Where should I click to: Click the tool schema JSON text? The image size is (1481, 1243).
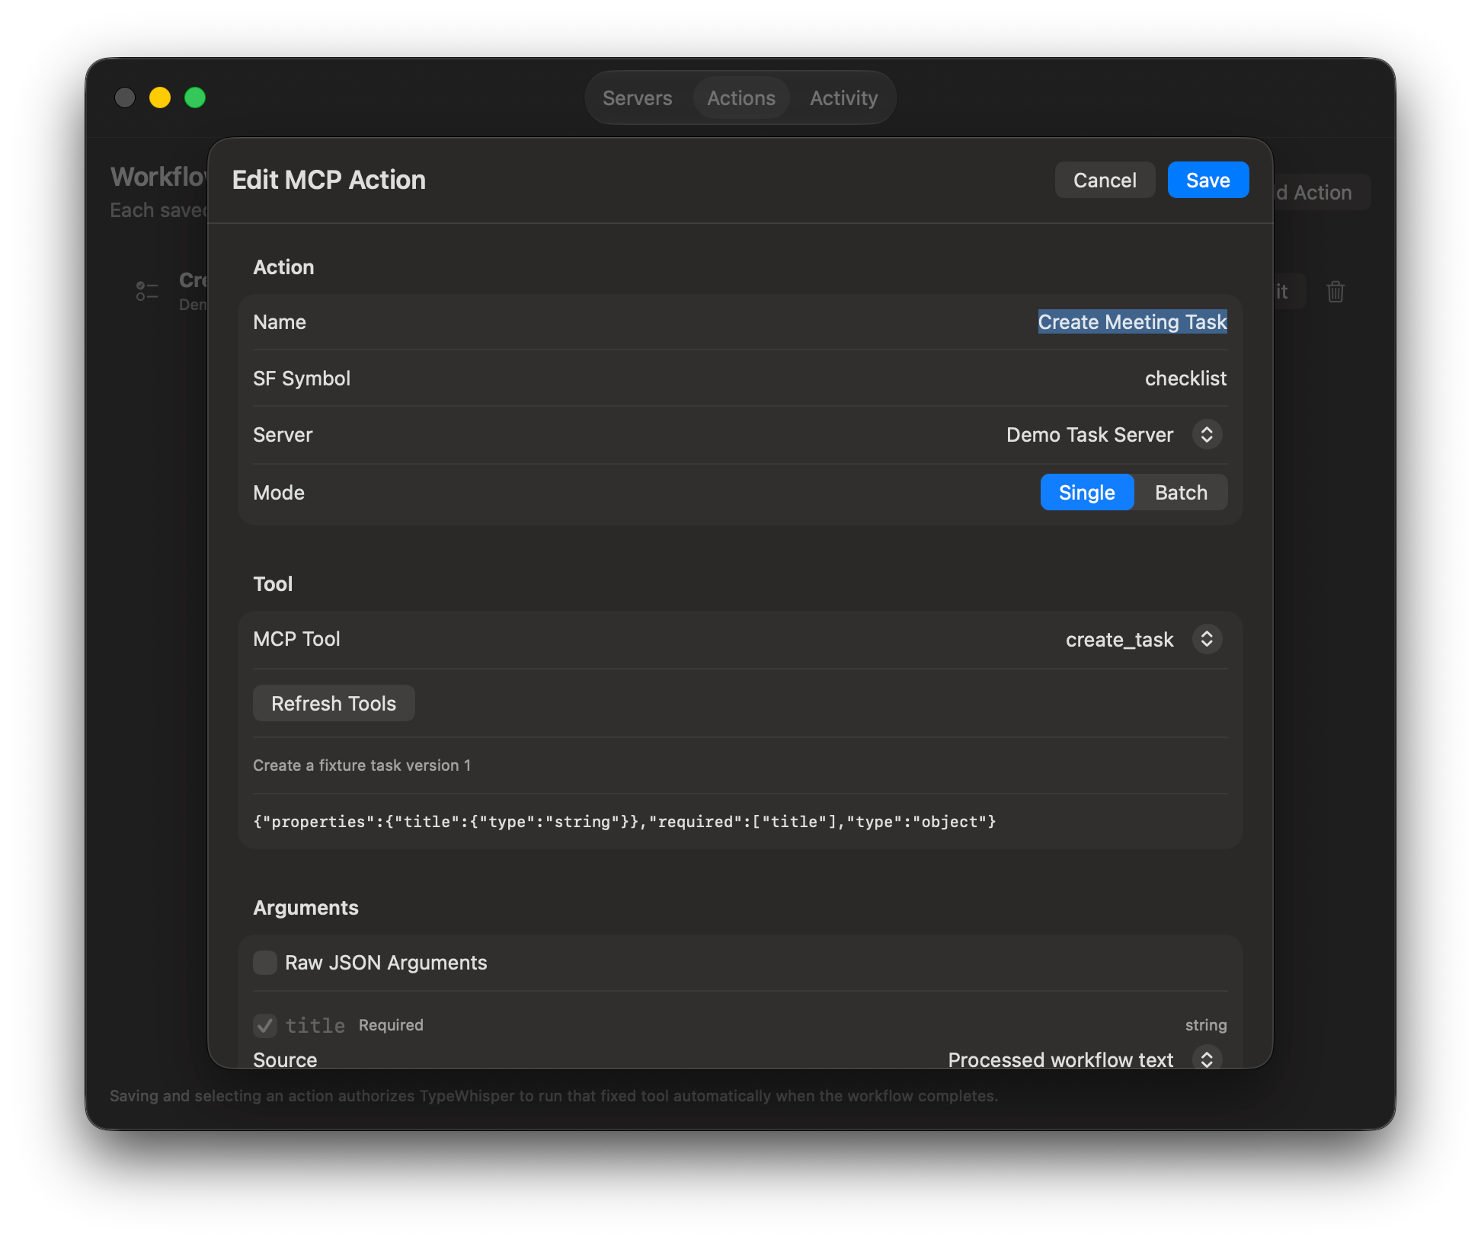[624, 821]
